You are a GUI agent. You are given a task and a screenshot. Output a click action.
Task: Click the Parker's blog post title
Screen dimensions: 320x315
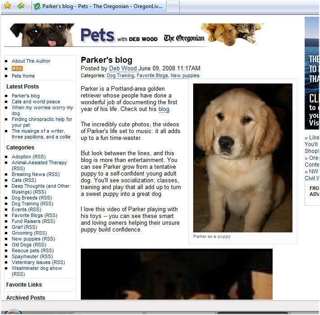[x=107, y=60]
